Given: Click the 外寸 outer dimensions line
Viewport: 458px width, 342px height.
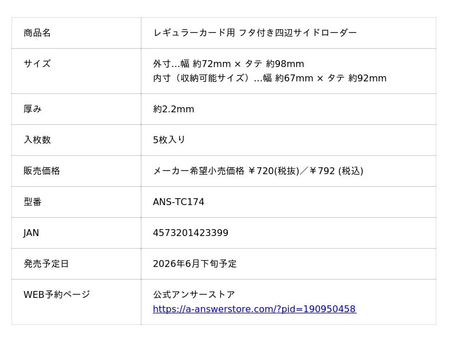Looking at the screenshot, I should coord(228,64).
